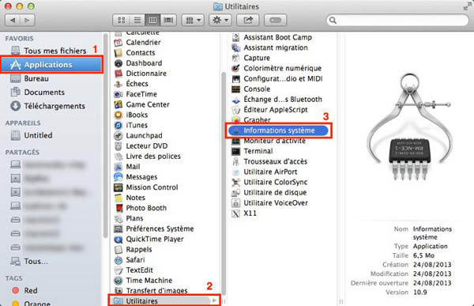Select Informations système entry
The image size is (474, 306).
pos(278,130)
